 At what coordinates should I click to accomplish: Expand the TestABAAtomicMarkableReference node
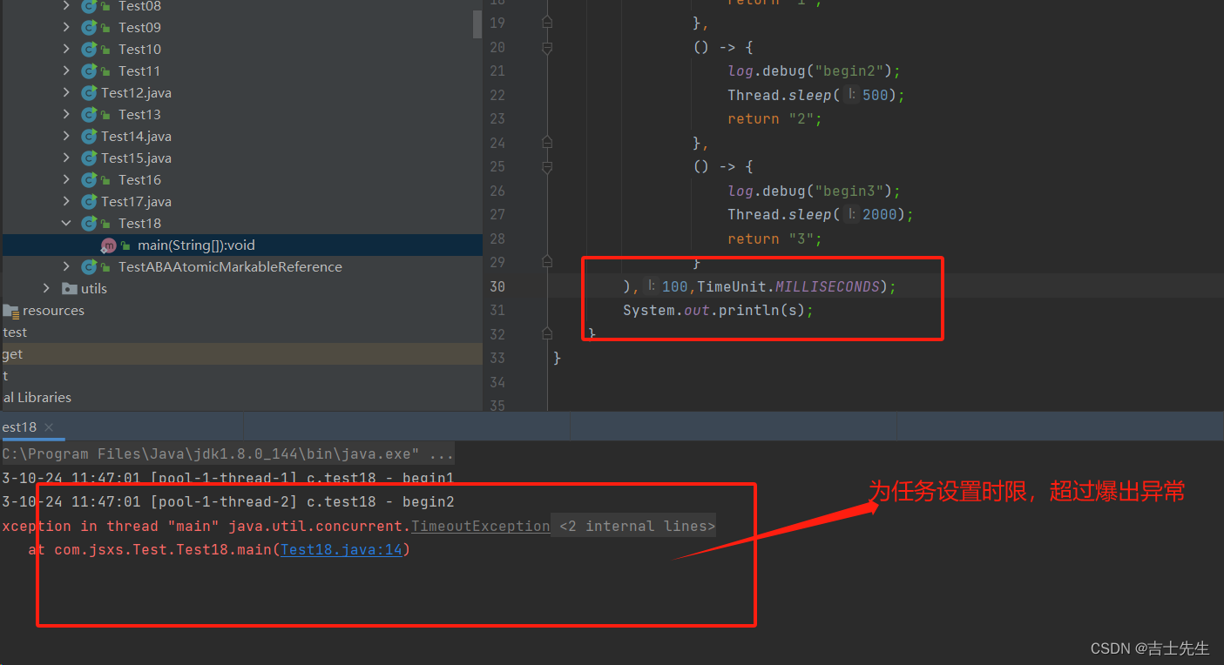coord(66,266)
